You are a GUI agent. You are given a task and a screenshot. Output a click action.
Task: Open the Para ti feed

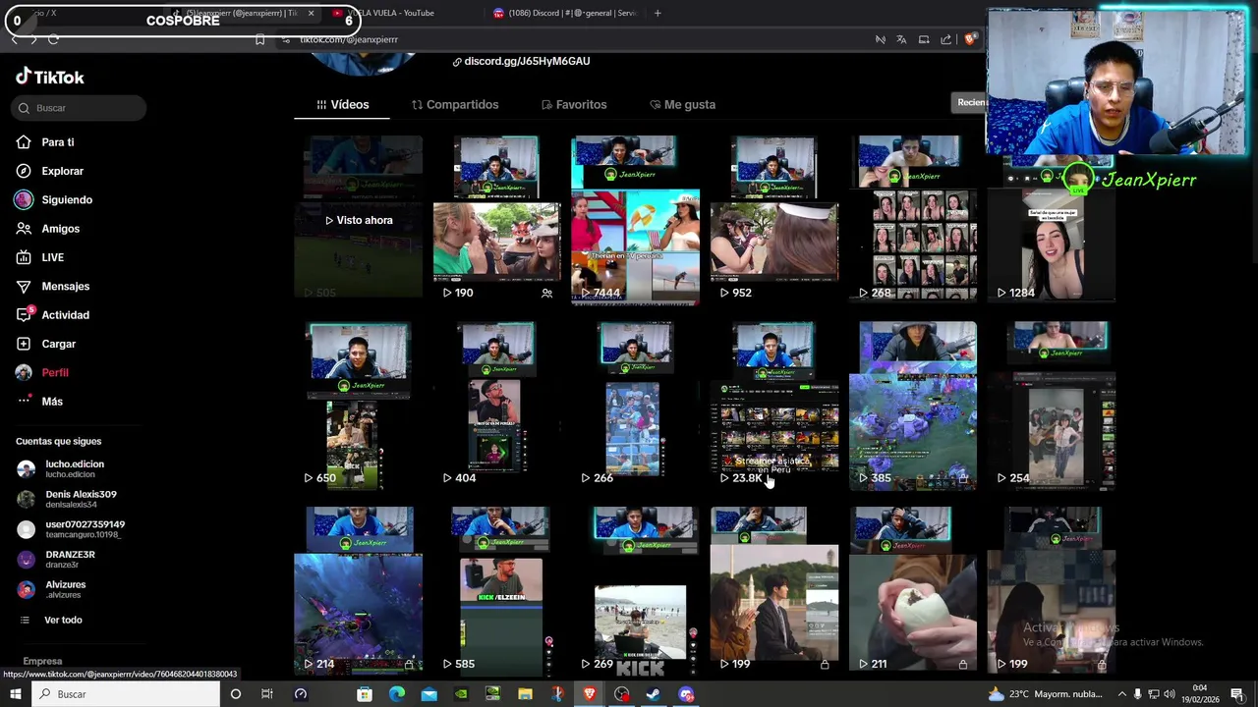pyautogui.click(x=45, y=142)
